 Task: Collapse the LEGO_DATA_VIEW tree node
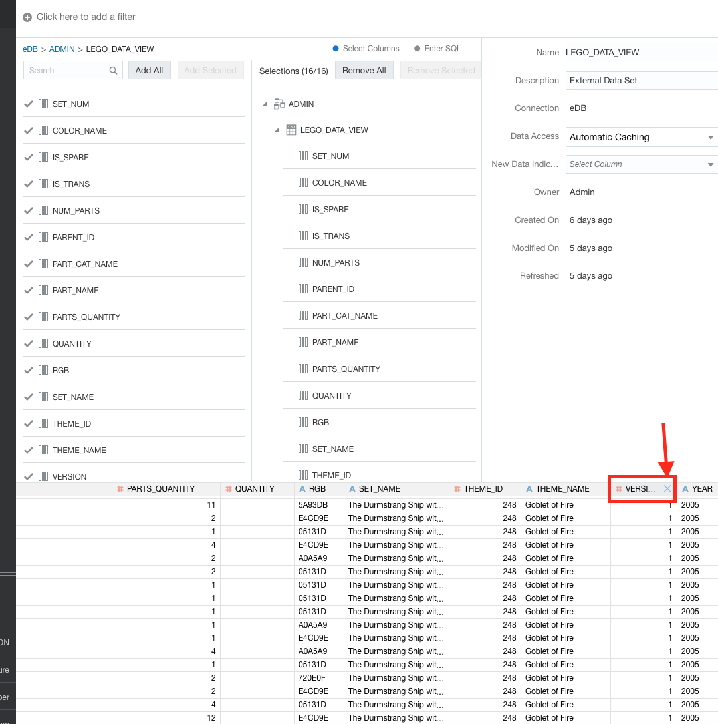pos(277,130)
